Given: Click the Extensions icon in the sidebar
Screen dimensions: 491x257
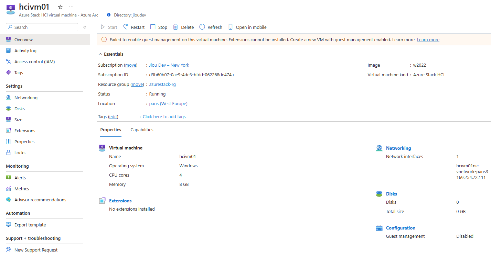Looking at the screenshot, I should point(9,131).
